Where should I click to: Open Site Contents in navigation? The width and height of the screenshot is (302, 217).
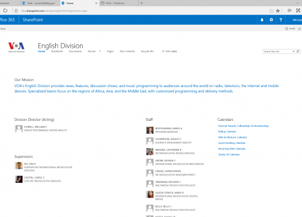click(127, 51)
